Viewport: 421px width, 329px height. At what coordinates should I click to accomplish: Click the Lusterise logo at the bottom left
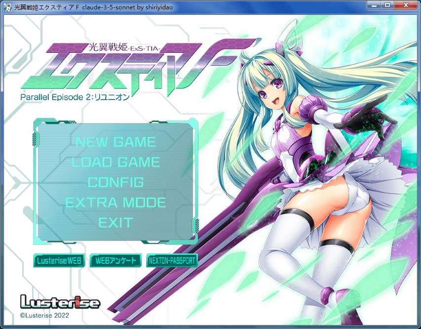pos(60,302)
